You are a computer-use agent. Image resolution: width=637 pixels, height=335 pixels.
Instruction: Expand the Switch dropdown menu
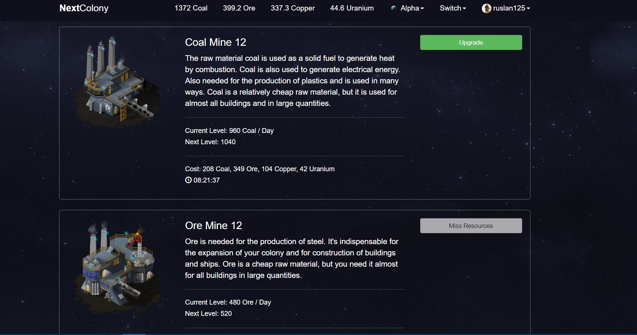coord(453,8)
